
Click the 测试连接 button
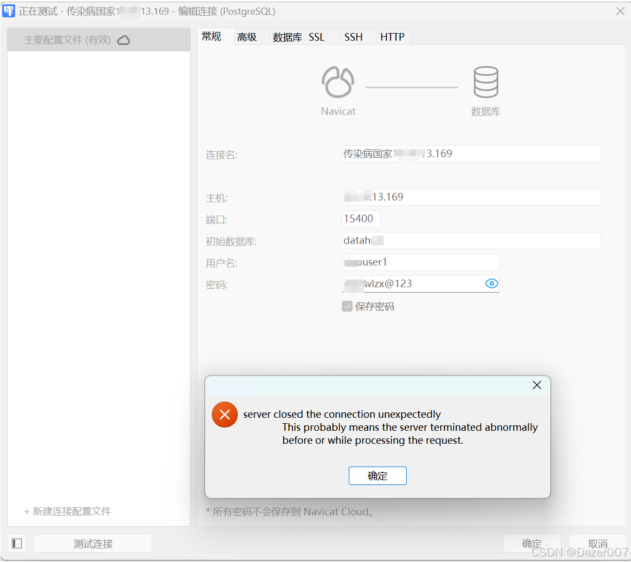pos(93,543)
